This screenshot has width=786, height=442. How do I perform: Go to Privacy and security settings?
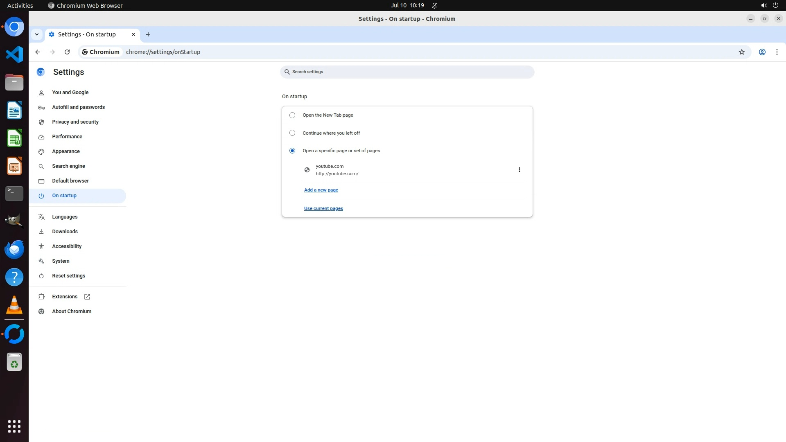click(75, 122)
